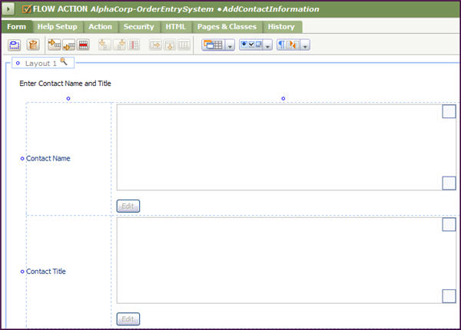
Task: Open the Action tab
Action: [x=100, y=27]
